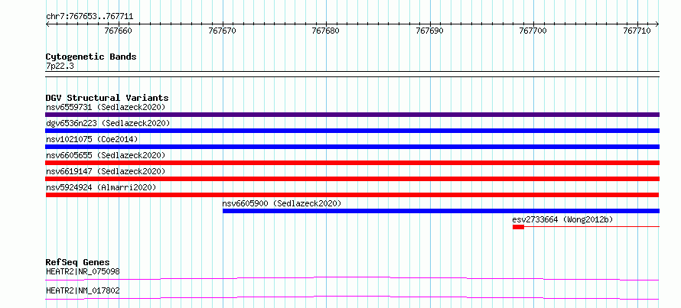Click the DGV Structural Variants track heading
This screenshot has width=681, height=308.
point(107,98)
